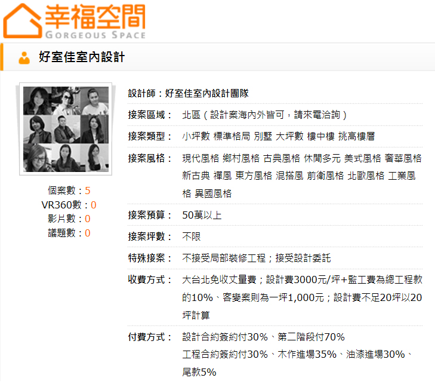Click the 異國風格 style
Image resolution: width=435 pixels, height=384 pixels.
[x=213, y=193]
